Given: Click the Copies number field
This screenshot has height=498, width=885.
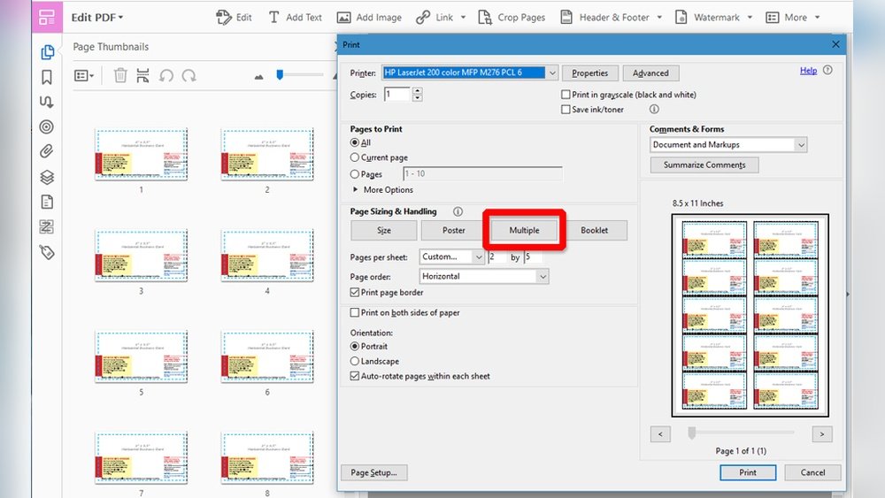Looking at the screenshot, I should pyautogui.click(x=397, y=94).
